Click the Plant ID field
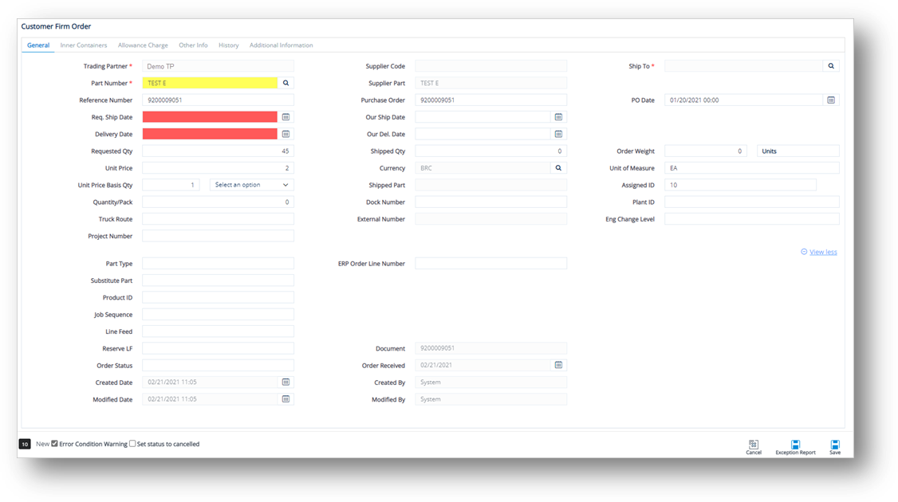898x502 pixels. (x=752, y=202)
